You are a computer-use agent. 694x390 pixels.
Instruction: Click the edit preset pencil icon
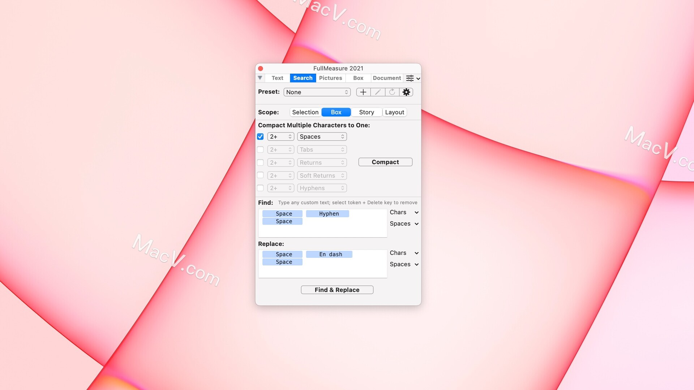(x=377, y=92)
